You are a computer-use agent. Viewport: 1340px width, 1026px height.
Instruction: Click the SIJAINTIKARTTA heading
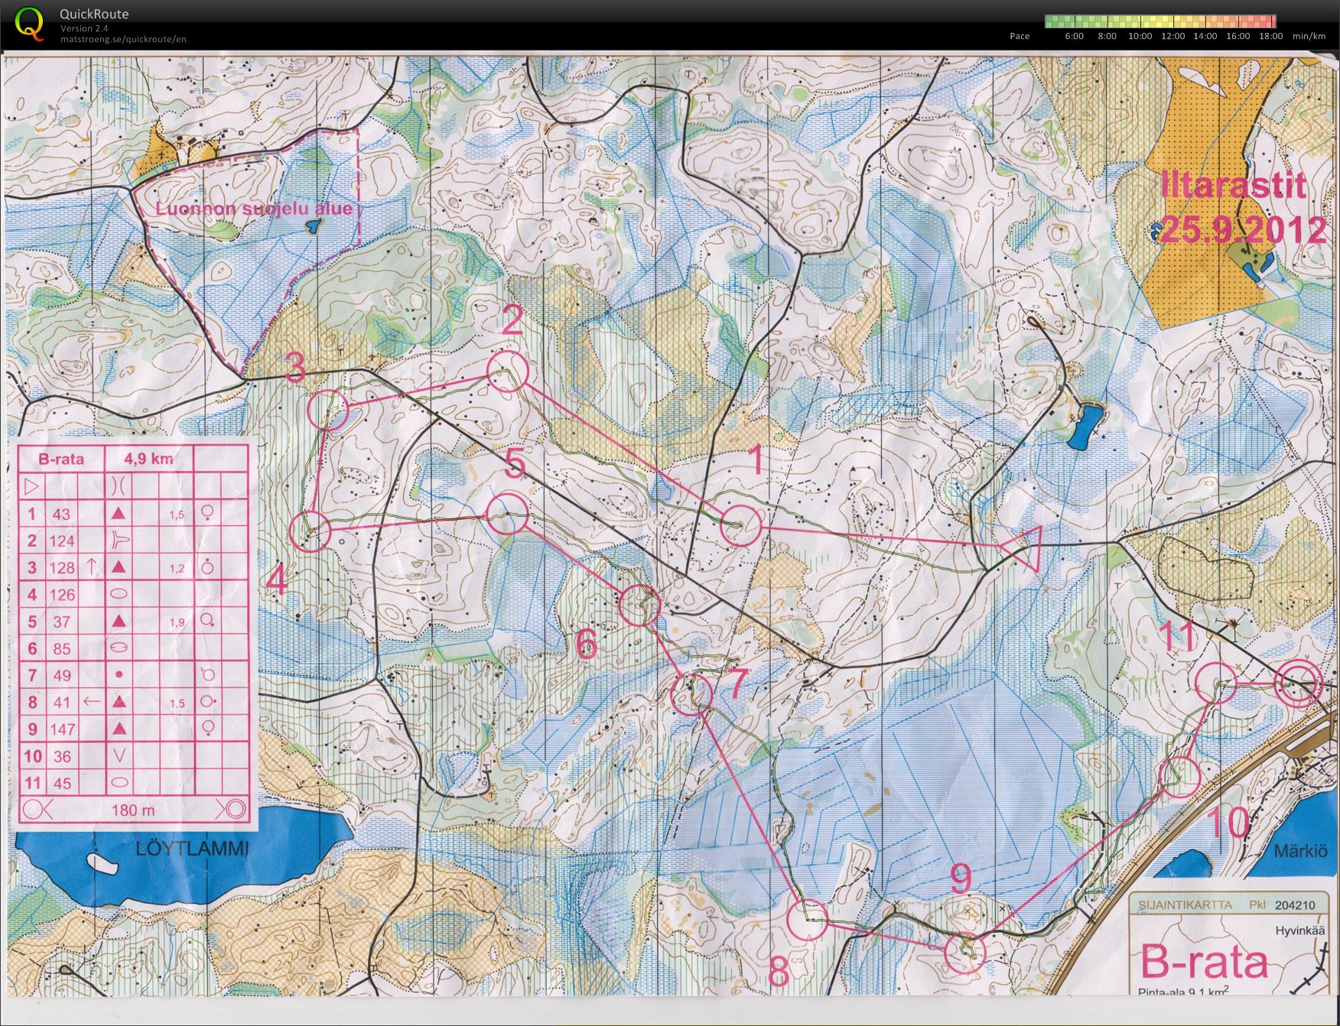pos(1185,905)
